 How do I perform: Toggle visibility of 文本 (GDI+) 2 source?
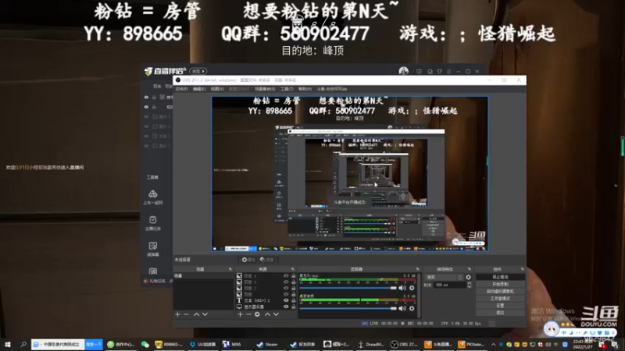(x=286, y=300)
